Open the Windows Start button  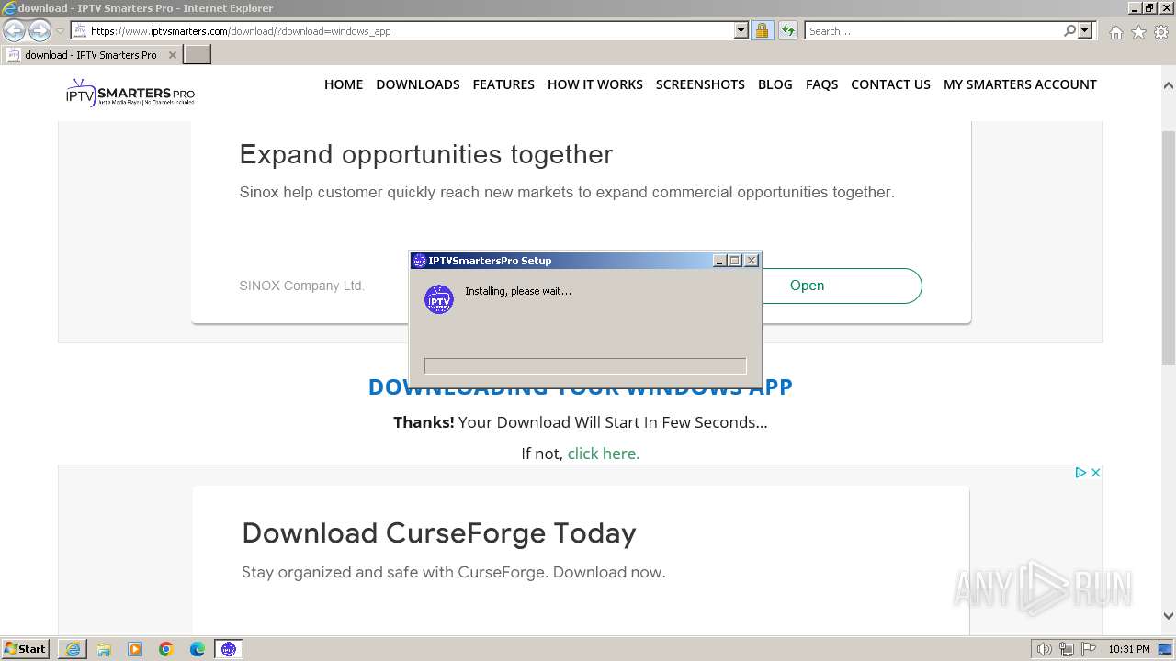pyautogui.click(x=26, y=649)
